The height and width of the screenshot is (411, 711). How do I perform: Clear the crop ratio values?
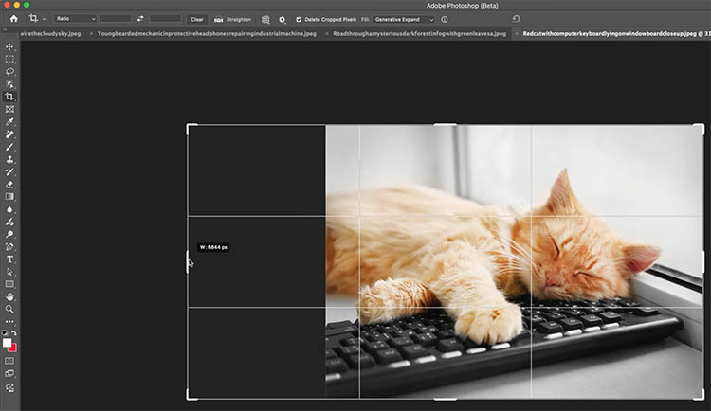tap(197, 20)
